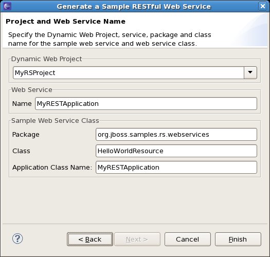Click into the Package field with org.jboss.samples.rs.webservices
This screenshot has height=257, width=270.
click(176, 135)
